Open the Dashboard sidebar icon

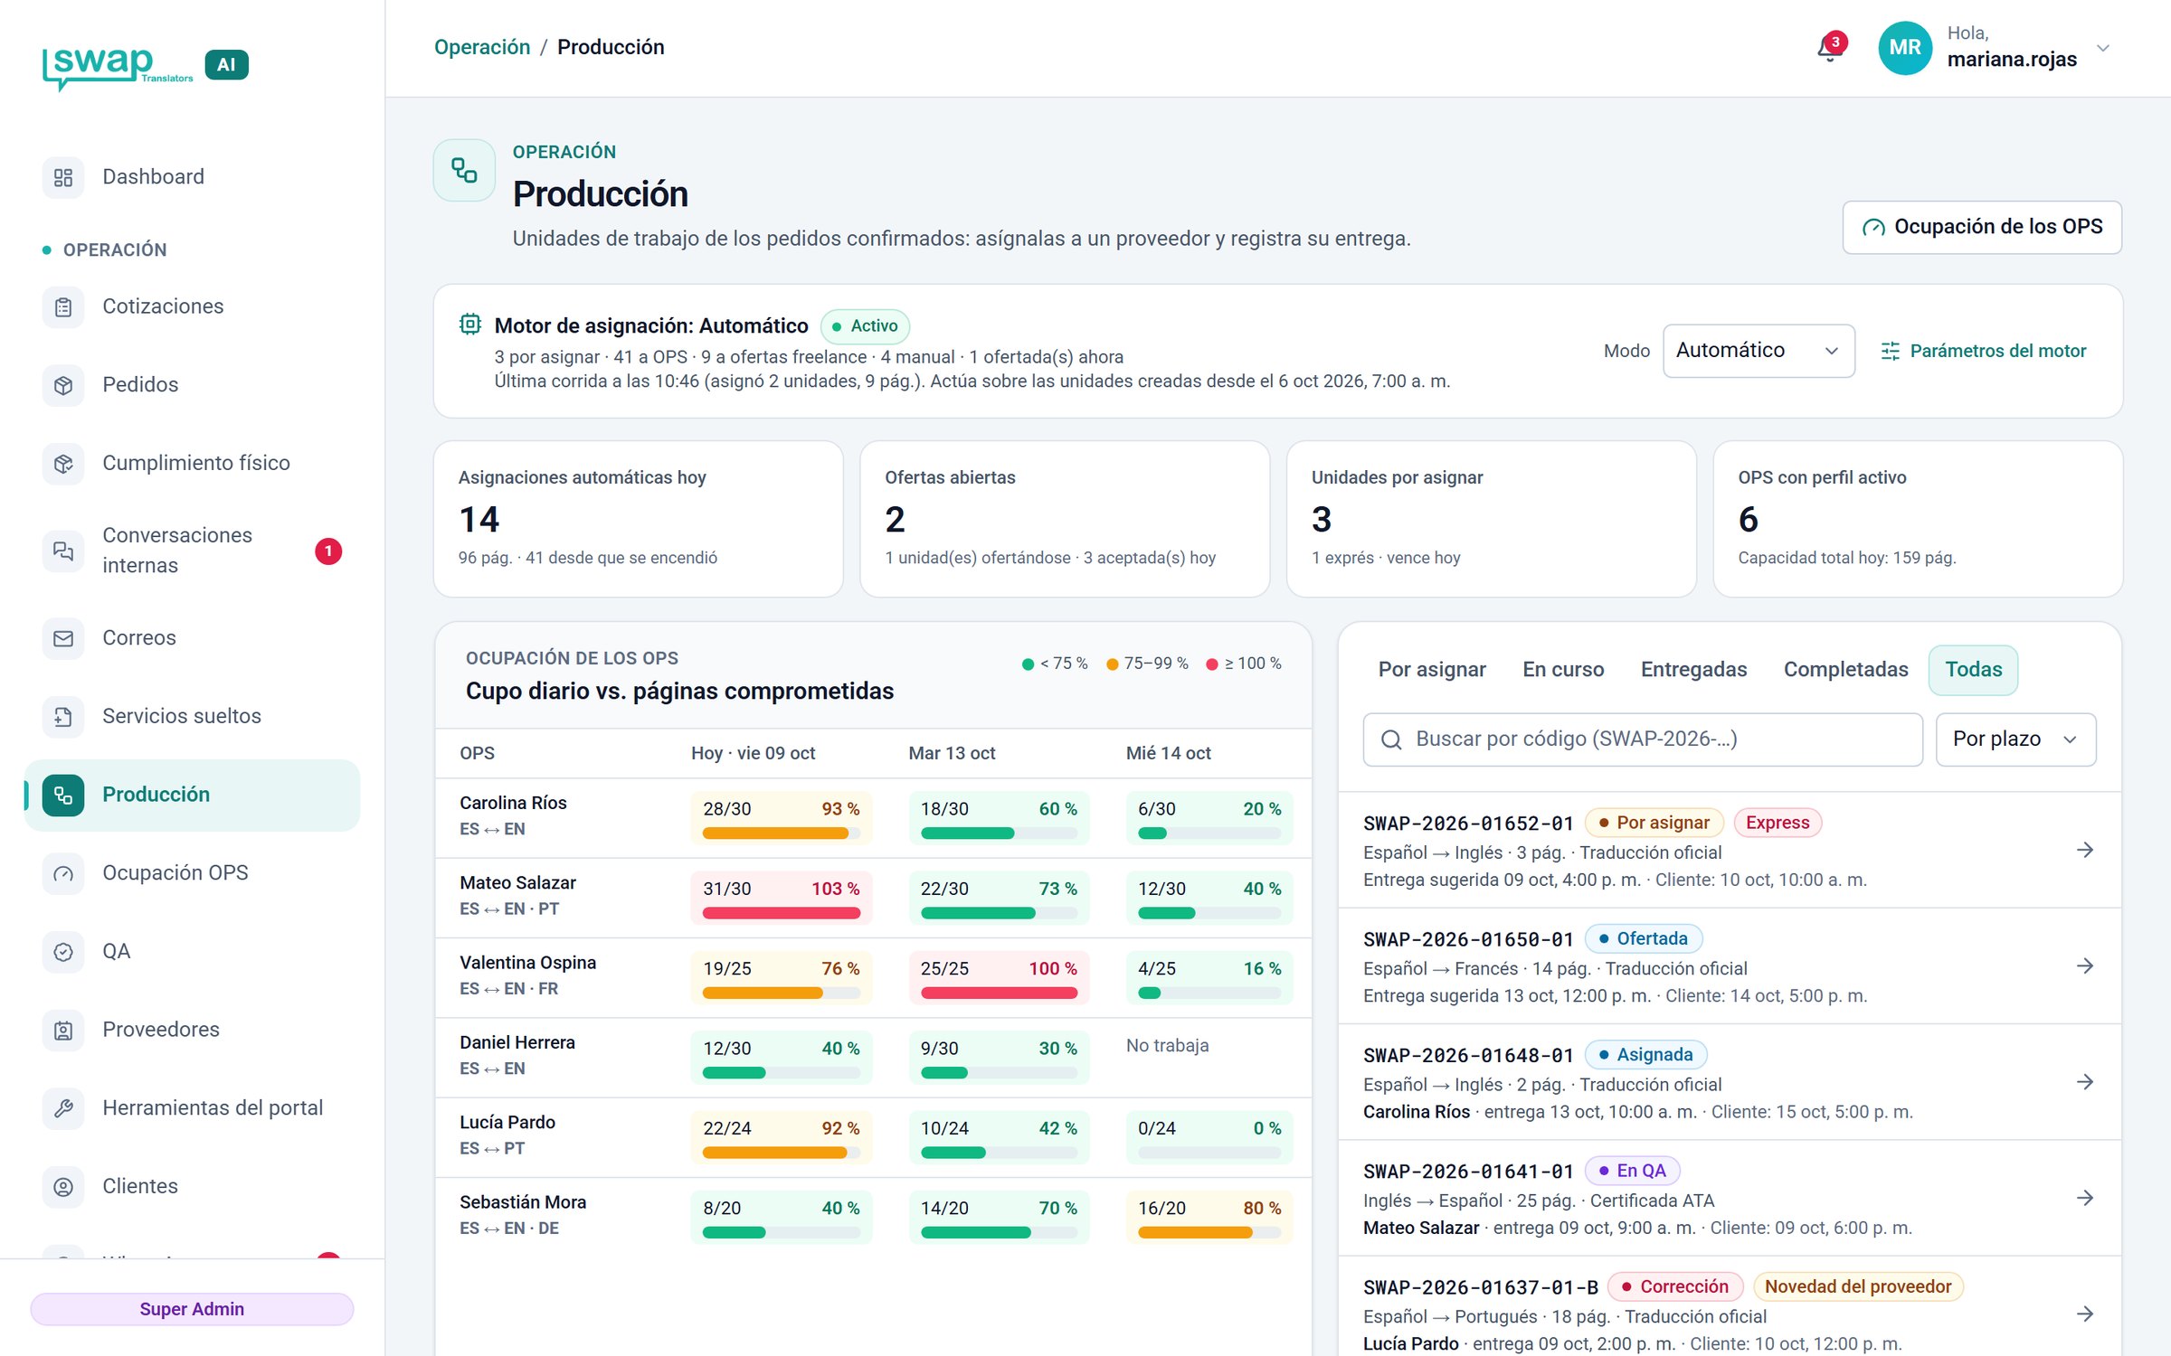[62, 177]
